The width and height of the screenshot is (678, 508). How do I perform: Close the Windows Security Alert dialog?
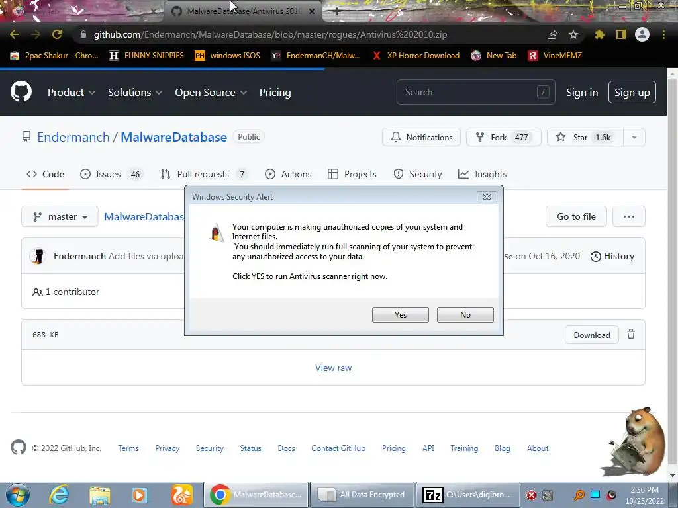(487, 197)
